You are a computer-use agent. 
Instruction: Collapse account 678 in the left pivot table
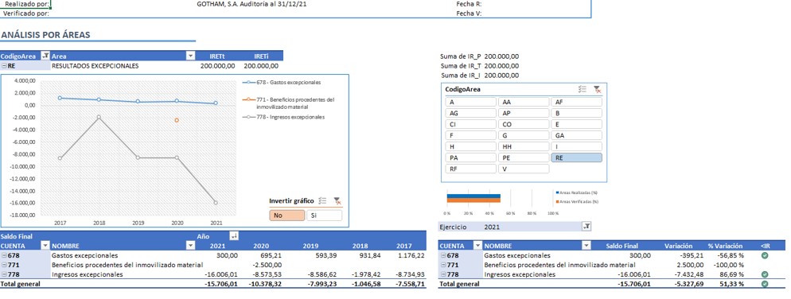coord(4,255)
